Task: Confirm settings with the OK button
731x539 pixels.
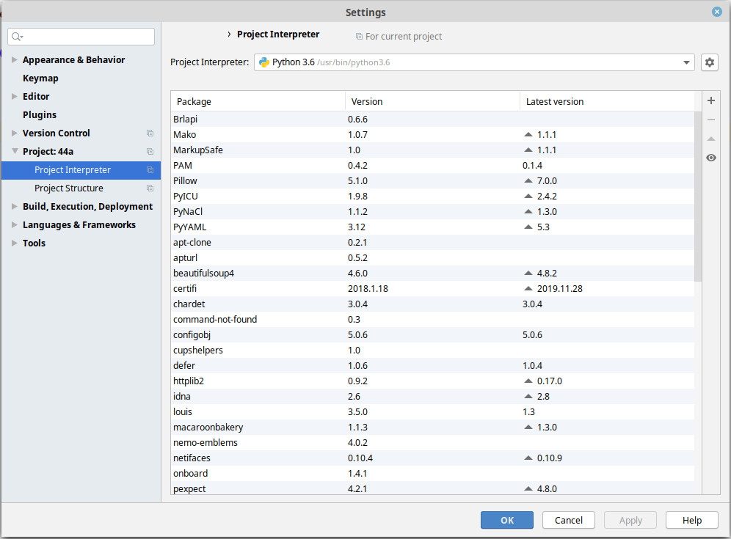Action: [506, 520]
